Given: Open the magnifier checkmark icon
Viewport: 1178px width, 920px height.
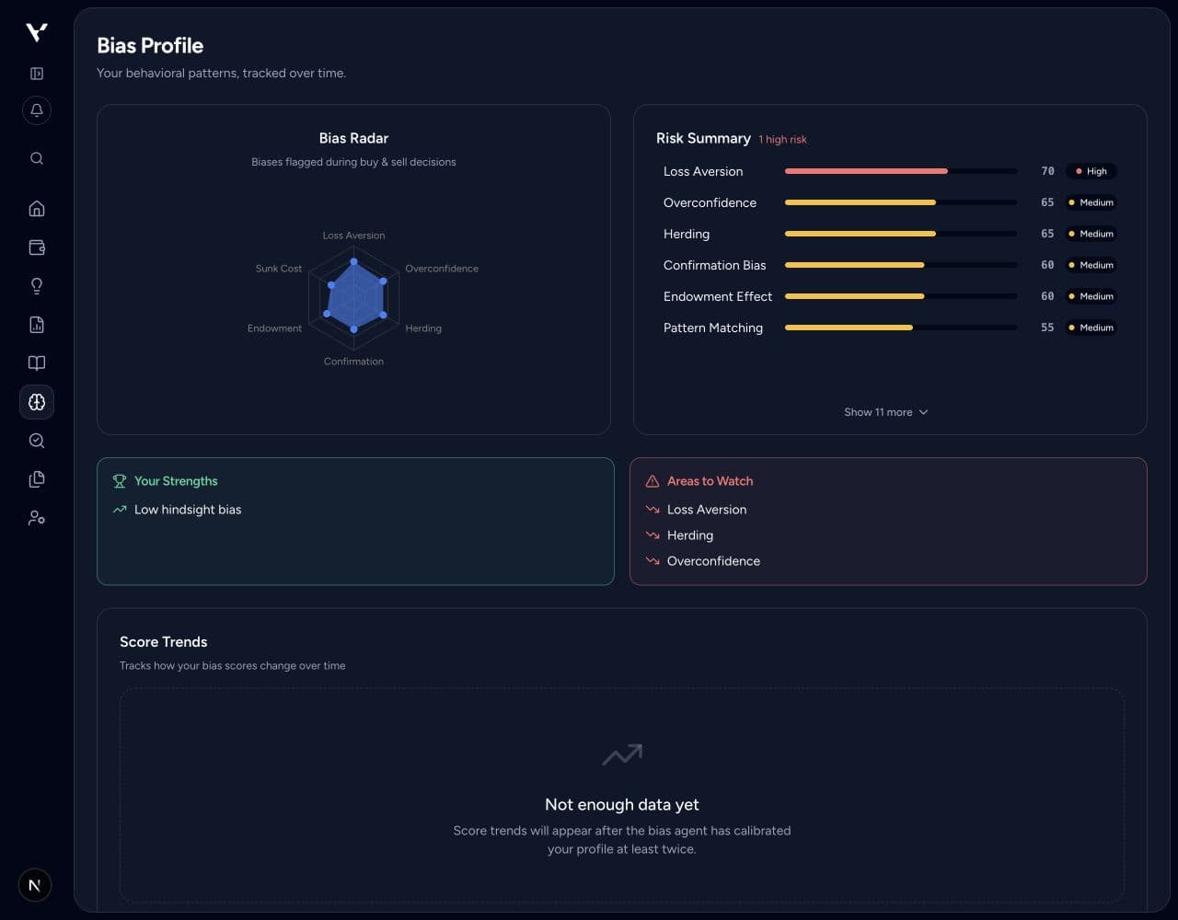Looking at the screenshot, I should point(37,441).
